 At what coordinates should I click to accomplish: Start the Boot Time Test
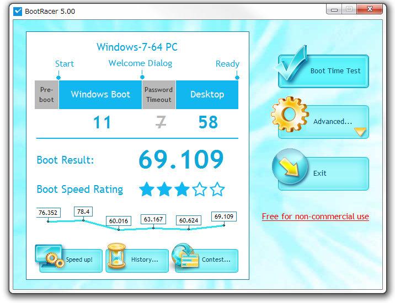click(x=323, y=71)
